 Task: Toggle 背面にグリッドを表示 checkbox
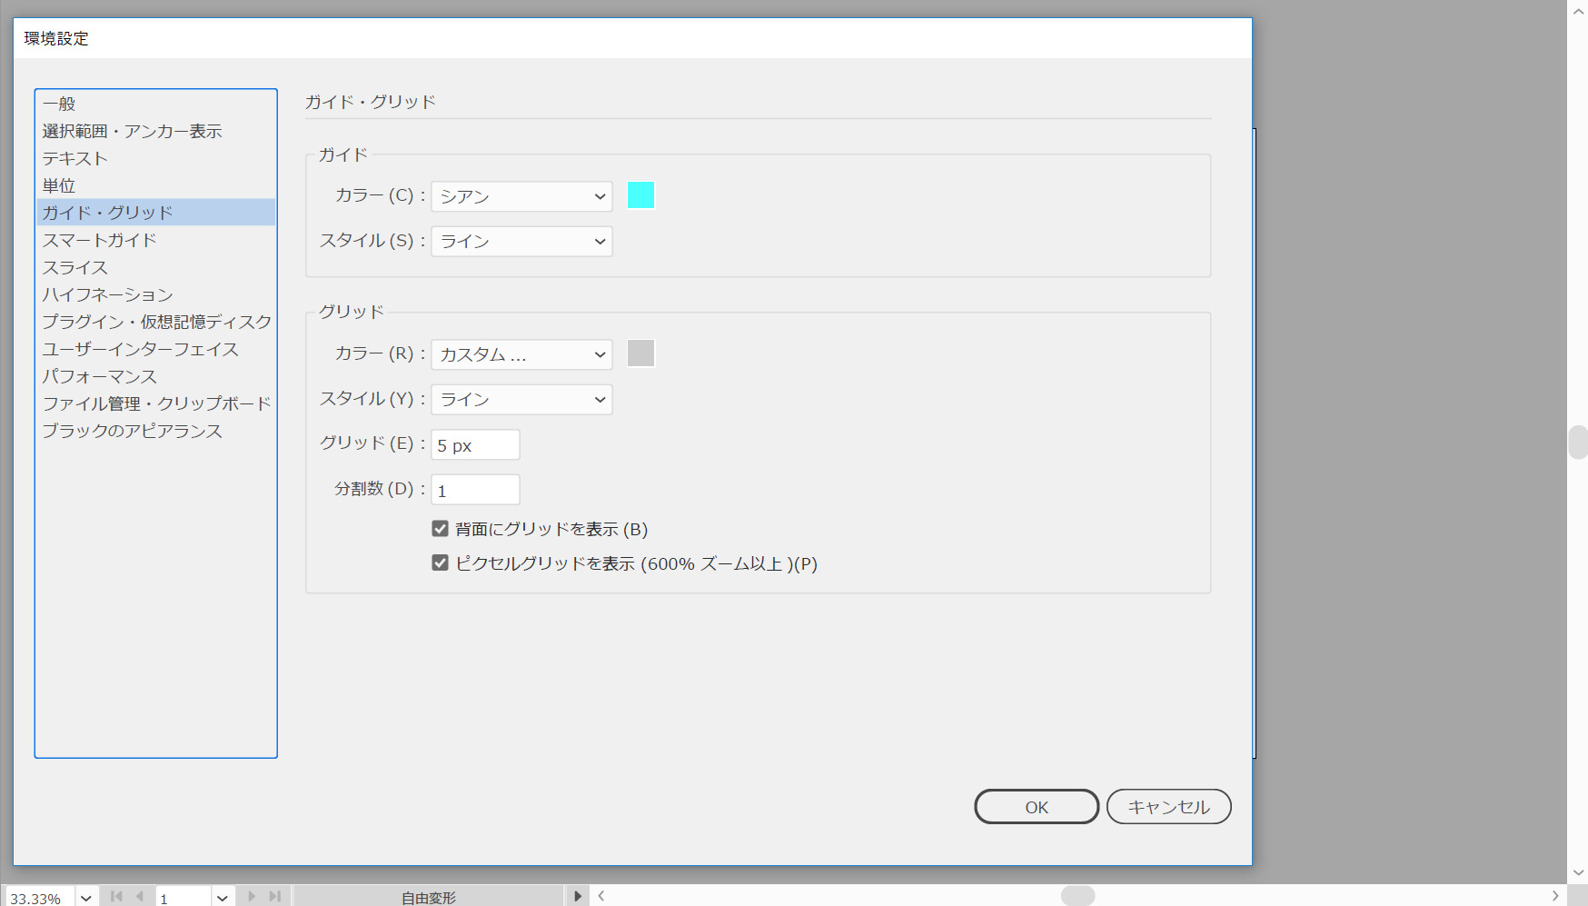(x=441, y=529)
